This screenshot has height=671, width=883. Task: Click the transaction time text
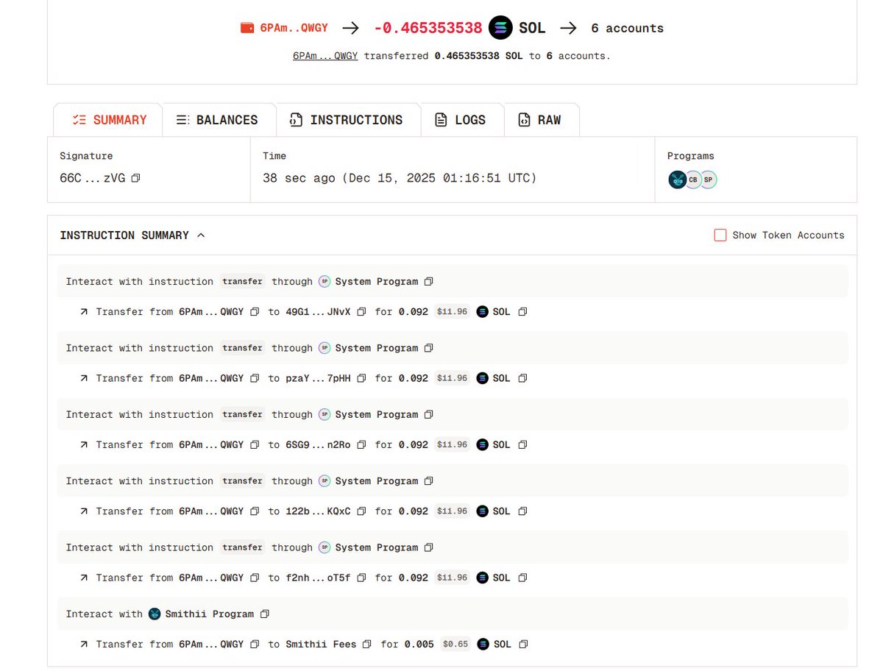coord(400,178)
